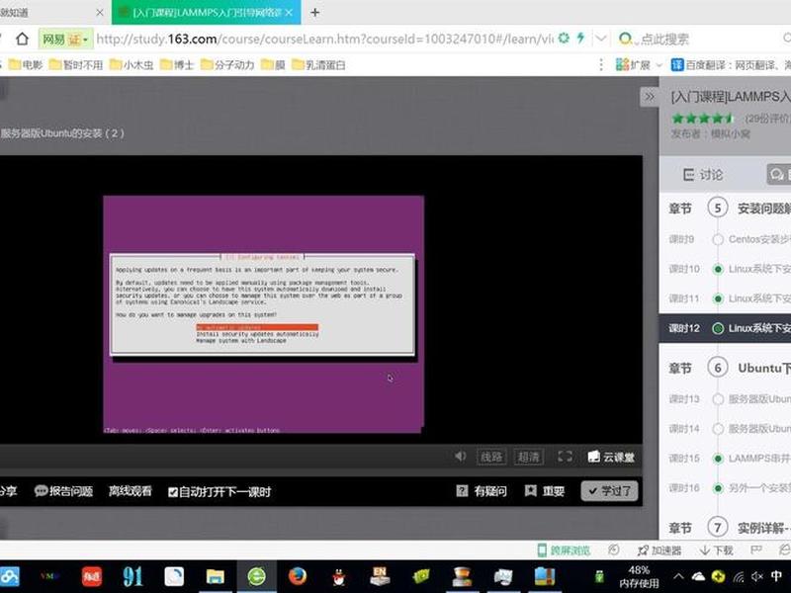
Task: Collapse sidebar with double-arrow icon
Action: (x=650, y=96)
